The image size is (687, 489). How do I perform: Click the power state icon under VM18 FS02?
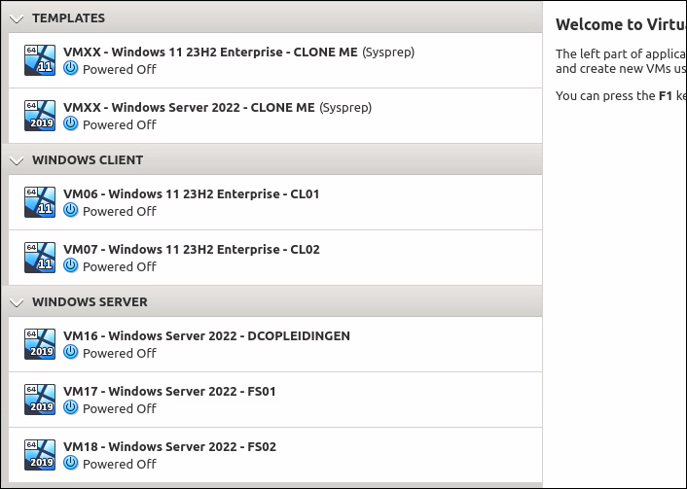coord(70,463)
